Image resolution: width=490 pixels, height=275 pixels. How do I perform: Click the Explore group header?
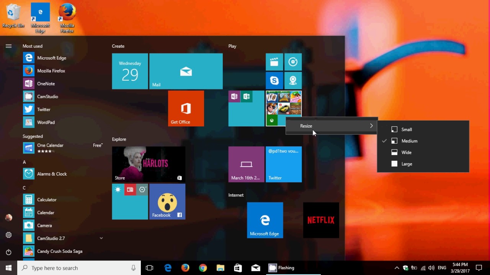[x=119, y=139]
